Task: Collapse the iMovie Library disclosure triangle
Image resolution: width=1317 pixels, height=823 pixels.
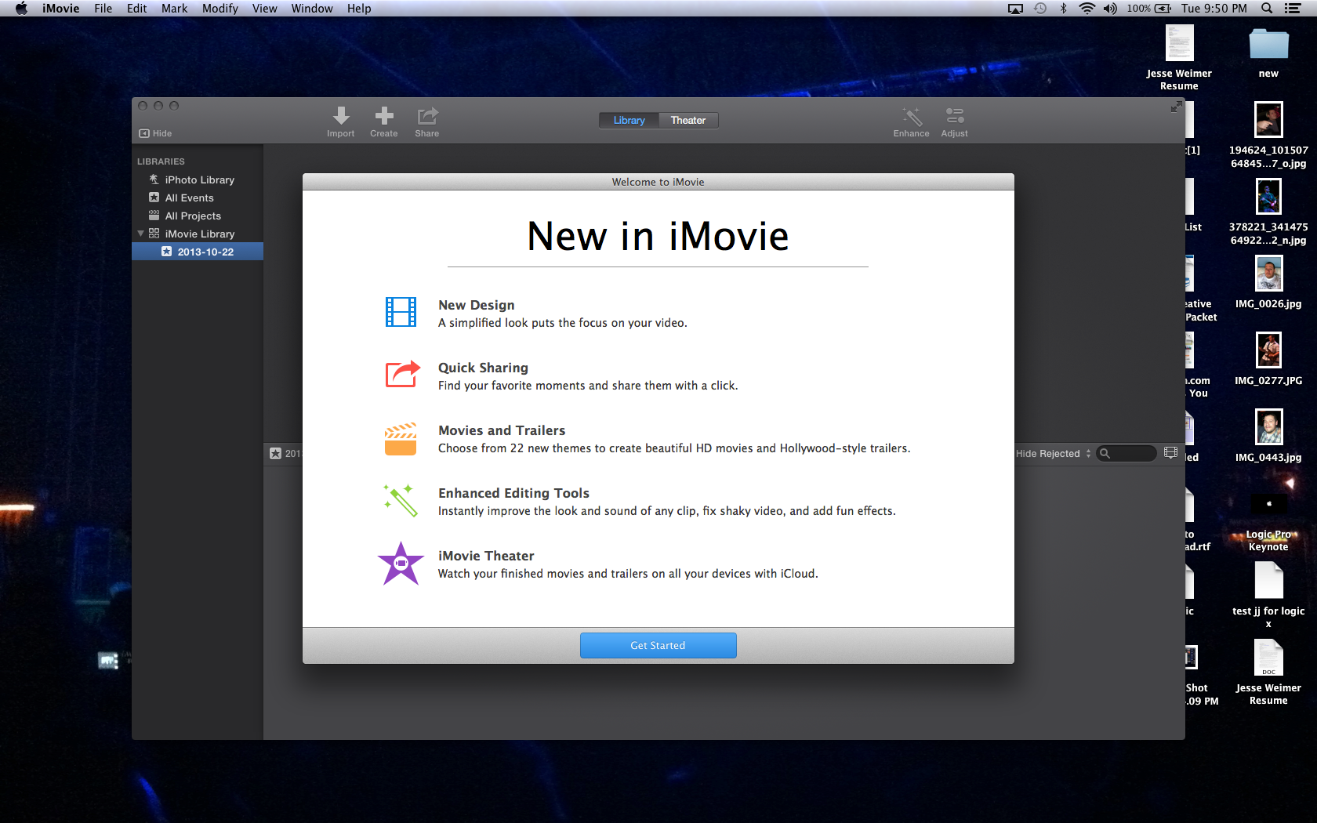Action: (x=140, y=234)
